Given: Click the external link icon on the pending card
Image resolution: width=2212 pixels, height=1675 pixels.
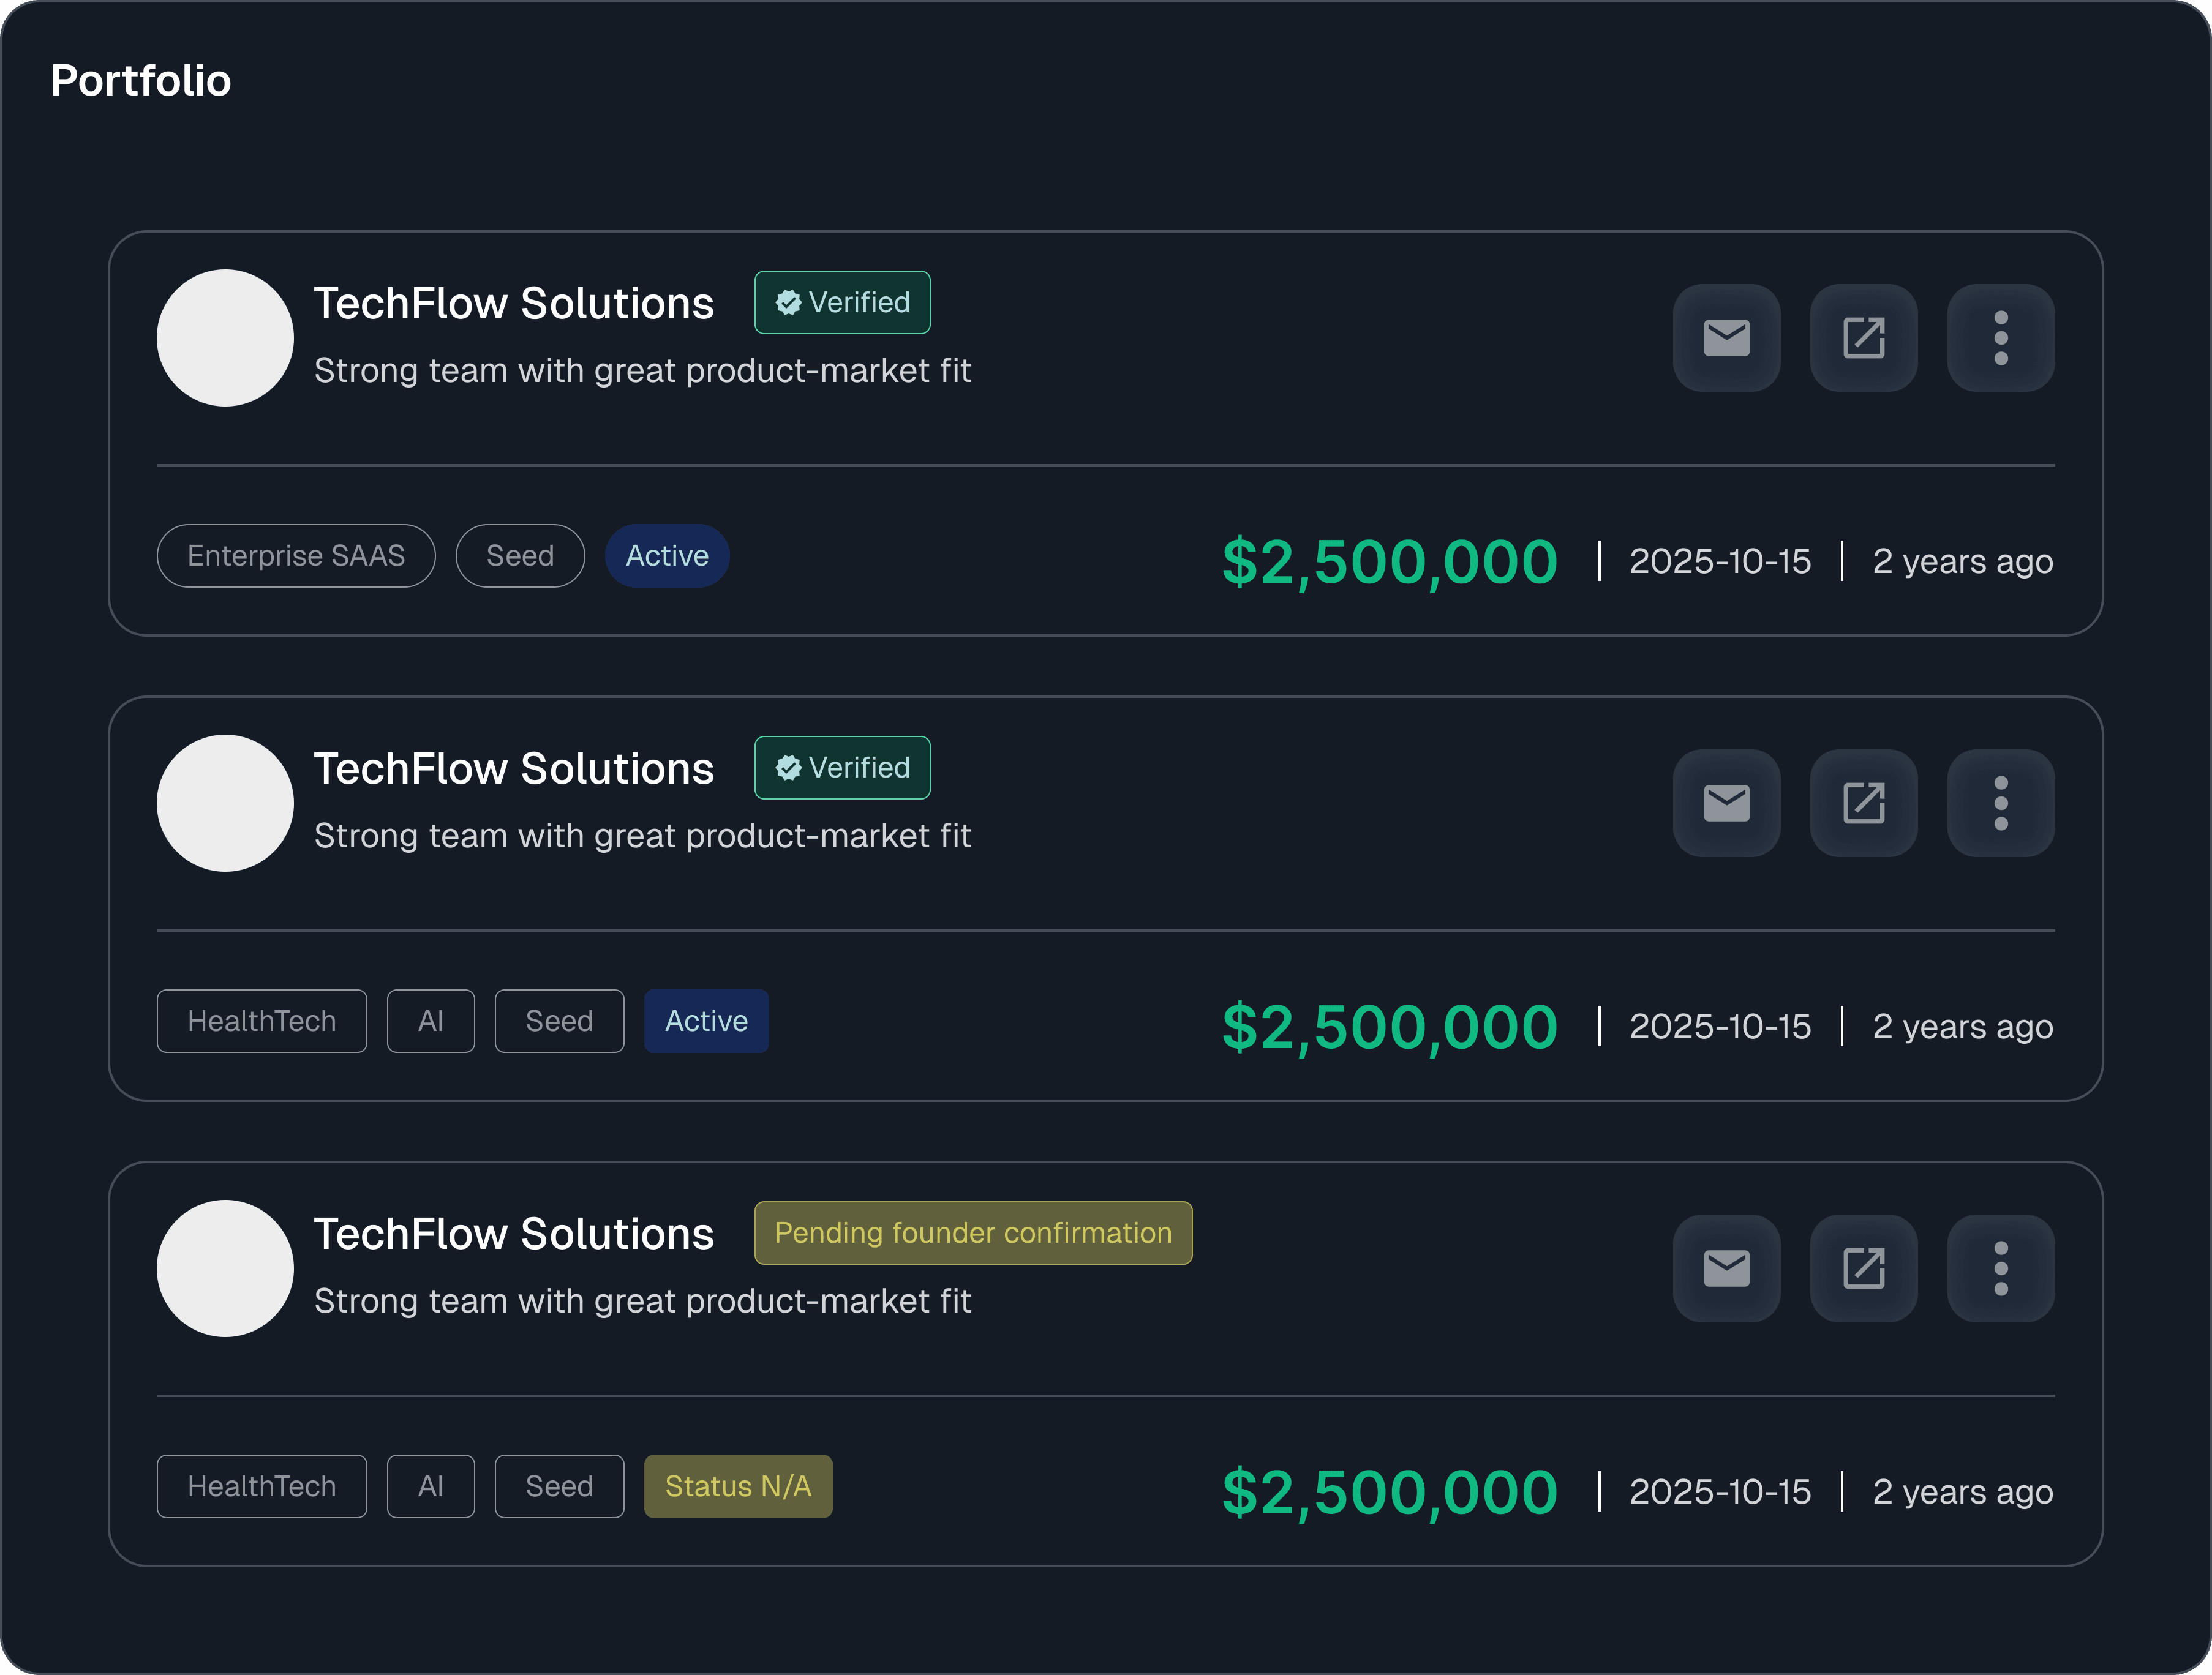Looking at the screenshot, I should coord(1863,1268).
